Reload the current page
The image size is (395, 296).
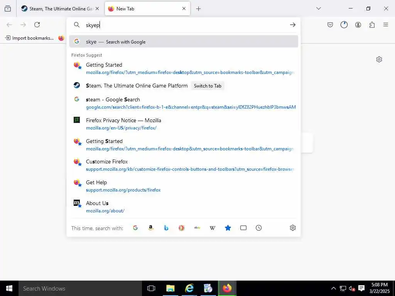(37, 25)
